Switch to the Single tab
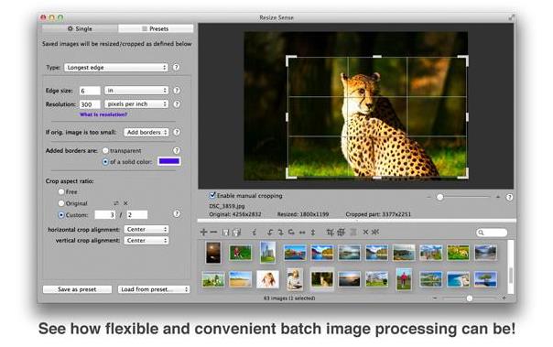Screen dimensions: 553x347 coord(80,28)
